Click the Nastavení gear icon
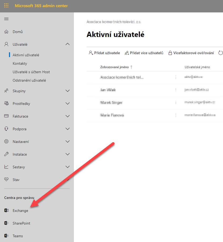 click(6, 141)
